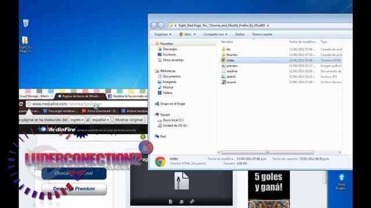Select Equipo in the navigation pane
371x208 pixels.
165,114
